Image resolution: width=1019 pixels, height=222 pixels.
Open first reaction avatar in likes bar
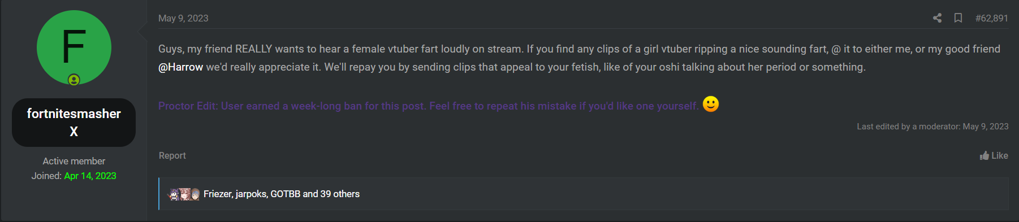click(x=174, y=194)
